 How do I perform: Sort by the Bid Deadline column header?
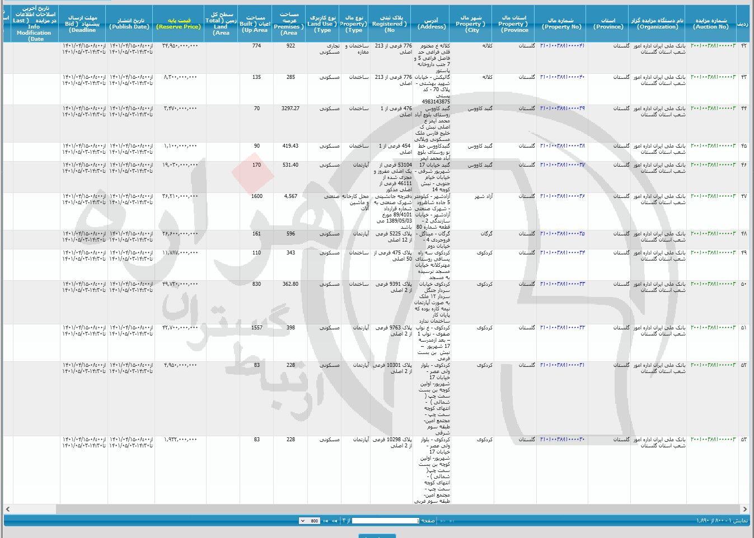[x=83, y=23]
